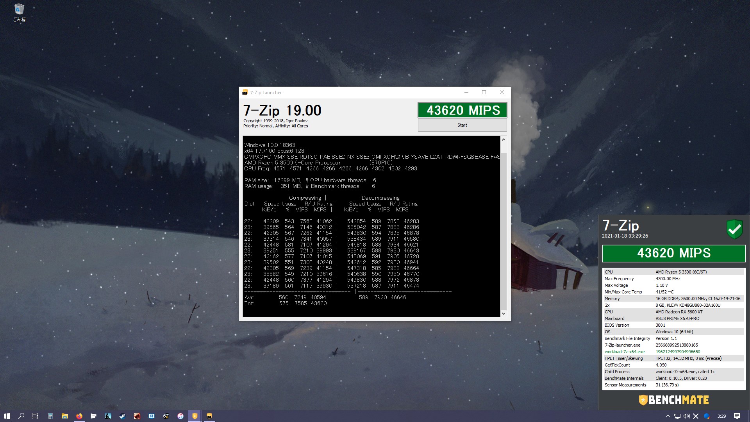The height and width of the screenshot is (422, 750).
Task: Open Firefox from the taskbar
Action: pos(79,416)
